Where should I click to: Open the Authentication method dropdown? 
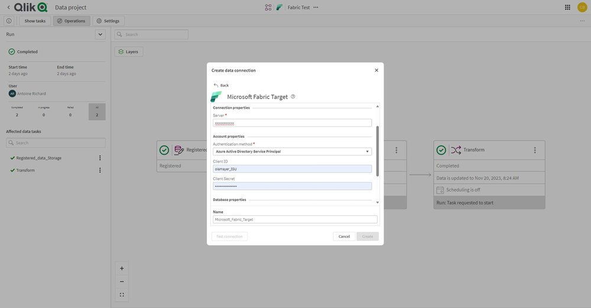[292, 151]
